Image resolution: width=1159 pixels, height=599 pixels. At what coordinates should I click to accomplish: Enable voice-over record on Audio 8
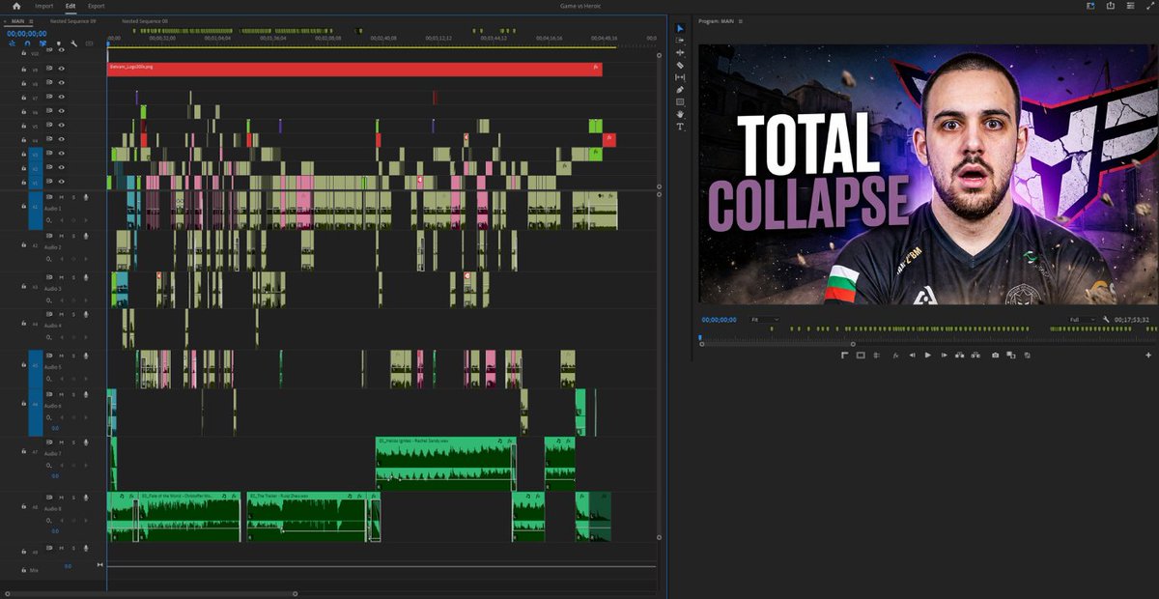click(86, 496)
